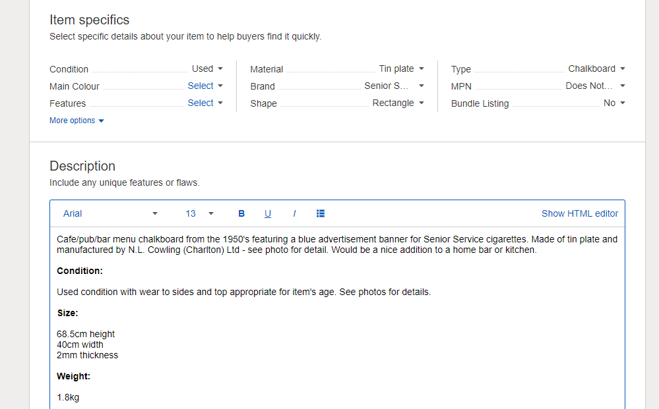This screenshot has height=409, width=659.
Task: Open the MPN dropdown showing Does Not...
Action: [594, 86]
